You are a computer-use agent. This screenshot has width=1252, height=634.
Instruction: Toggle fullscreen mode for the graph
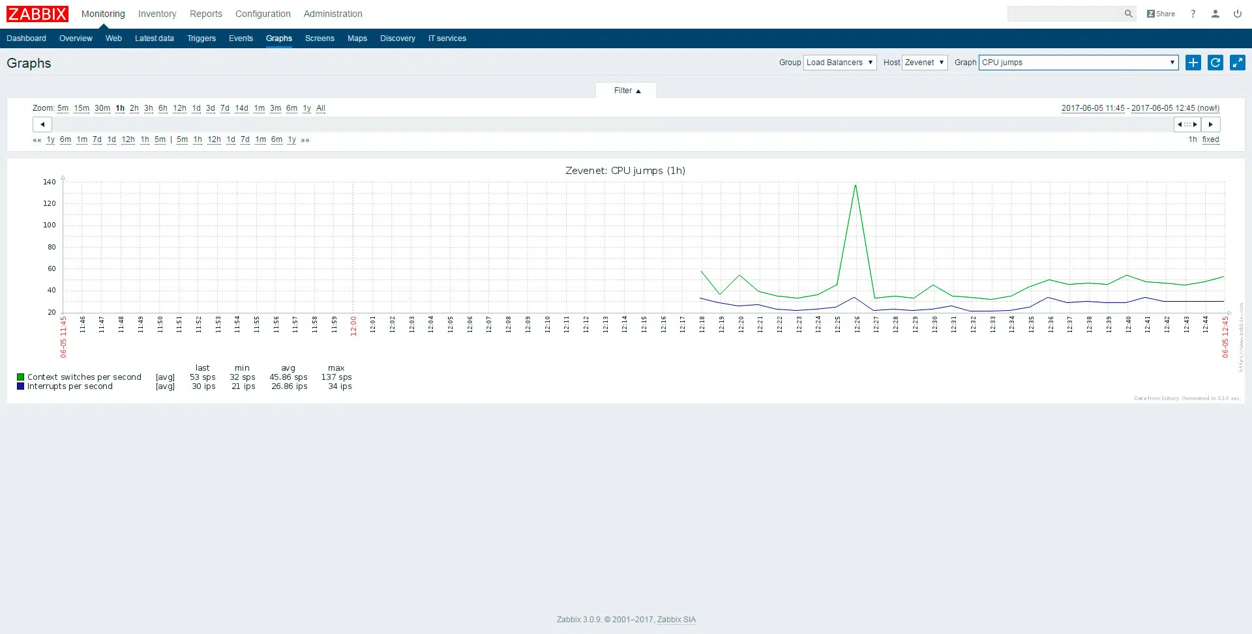click(x=1237, y=63)
